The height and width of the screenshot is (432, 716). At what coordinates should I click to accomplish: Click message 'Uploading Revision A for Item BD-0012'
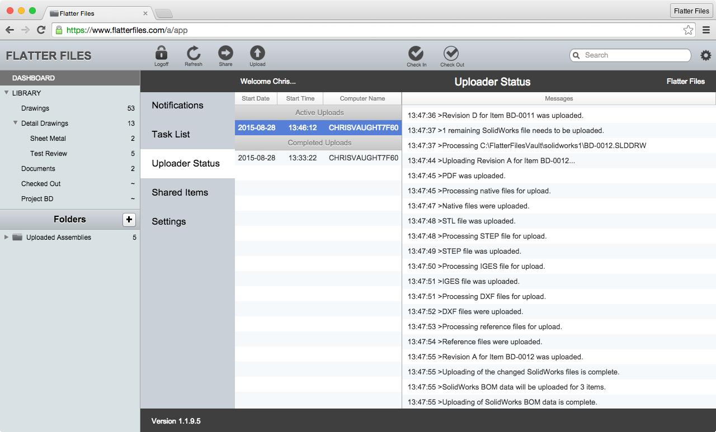tap(559, 160)
